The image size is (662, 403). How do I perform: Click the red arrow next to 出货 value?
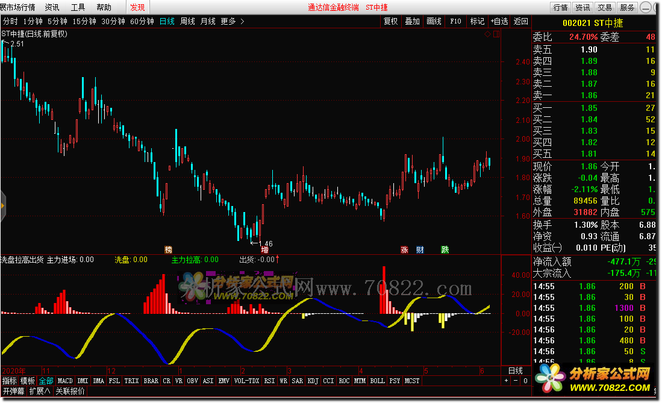click(277, 259)
